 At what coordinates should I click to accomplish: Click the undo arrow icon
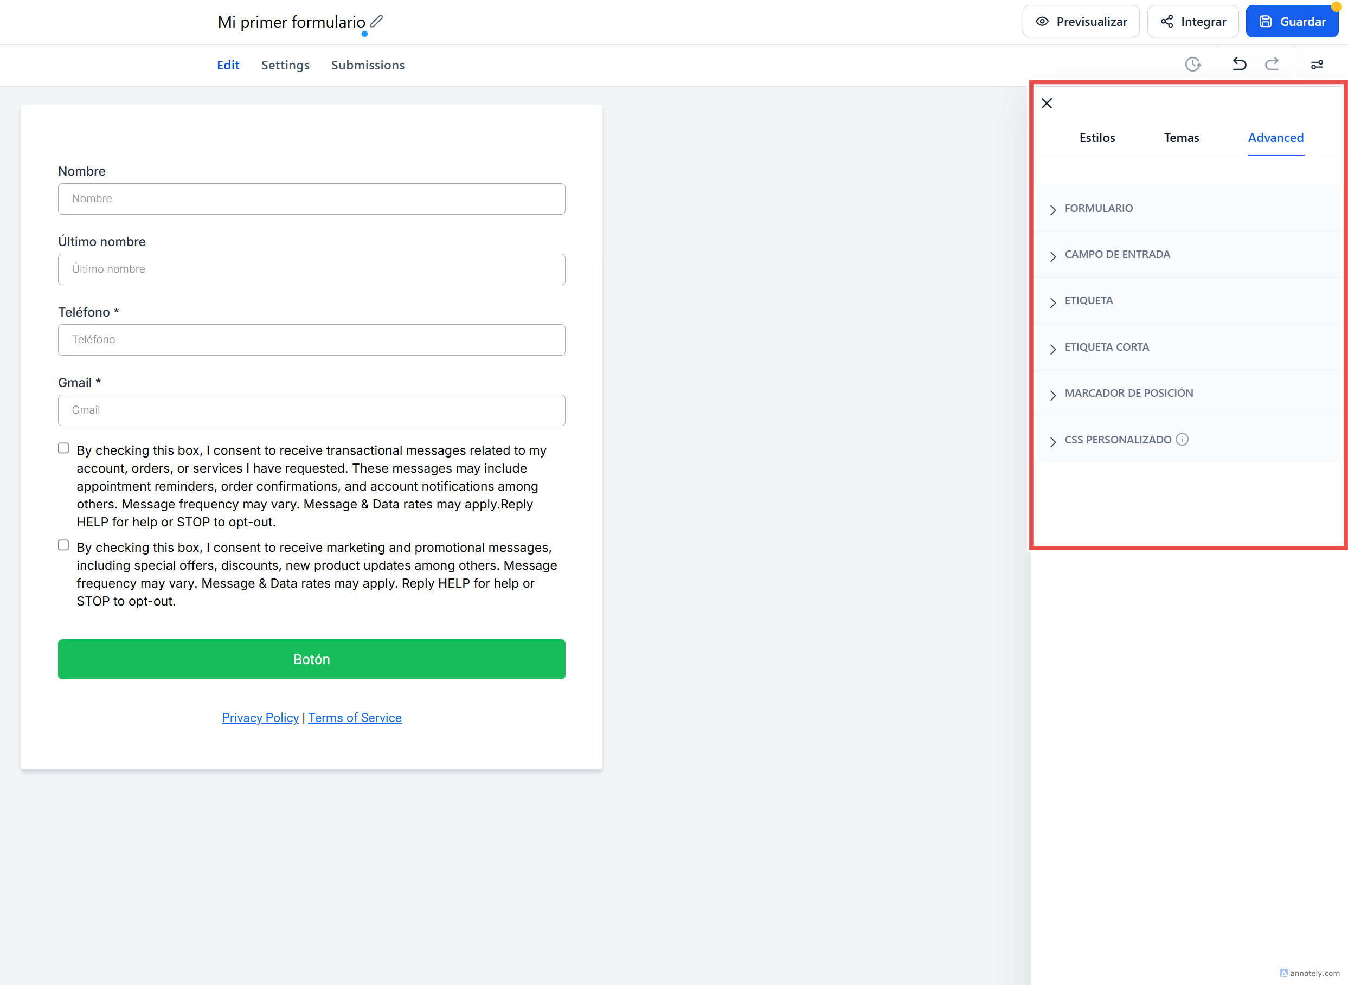click(x=1239, y=65)
